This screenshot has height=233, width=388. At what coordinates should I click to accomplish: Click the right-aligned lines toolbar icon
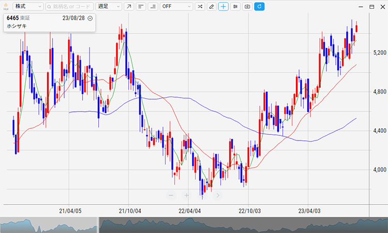(153, 7)
